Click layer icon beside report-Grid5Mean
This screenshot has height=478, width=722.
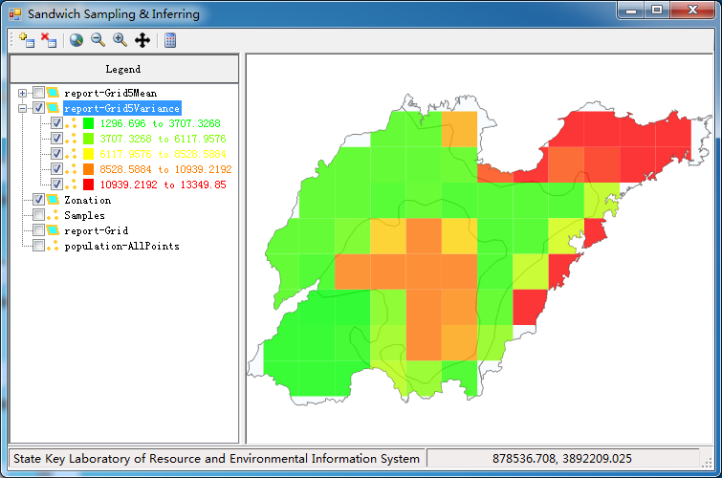point(53,93)
